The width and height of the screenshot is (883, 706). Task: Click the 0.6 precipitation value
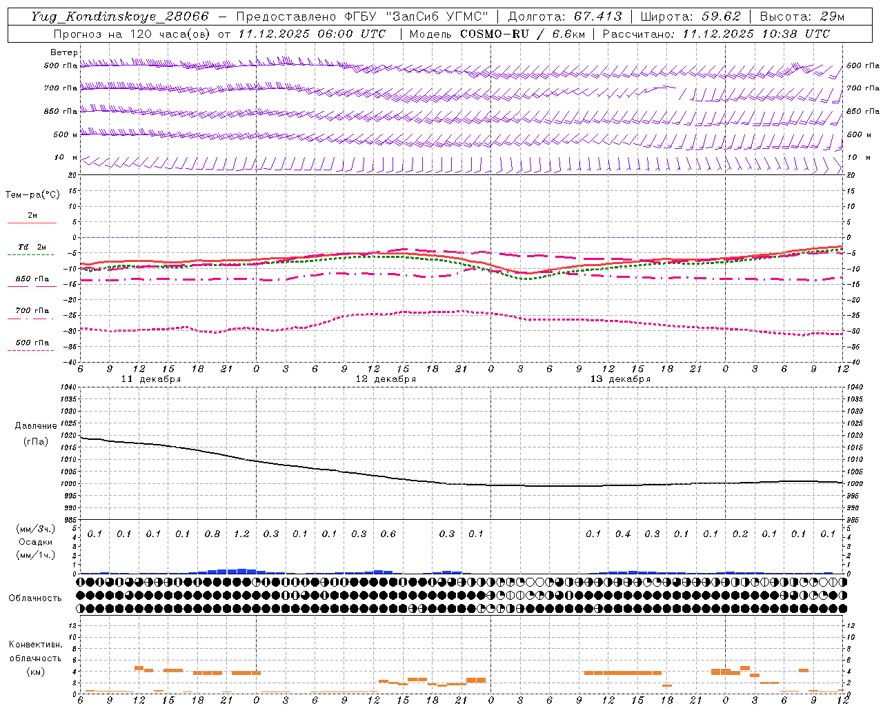click(388, 534)
